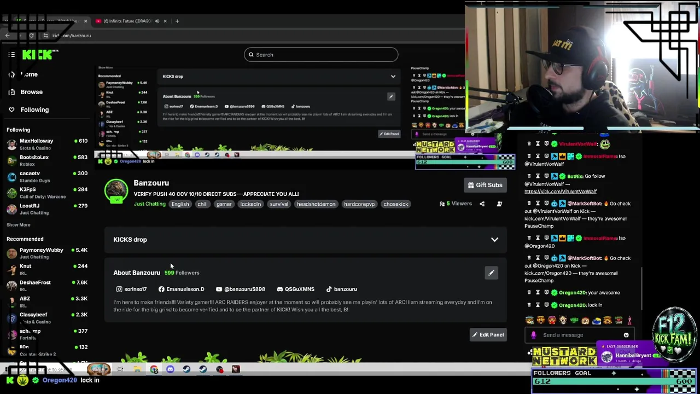Open cacaotv in the Following list
The height and width of the screenshot is (394, 700).
click(47, 177)
